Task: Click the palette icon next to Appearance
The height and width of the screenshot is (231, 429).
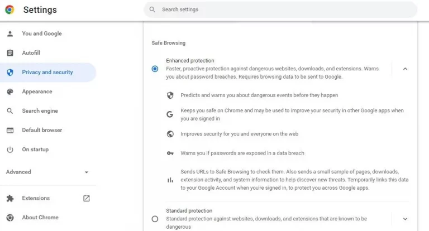Action: tap(10, 92)
